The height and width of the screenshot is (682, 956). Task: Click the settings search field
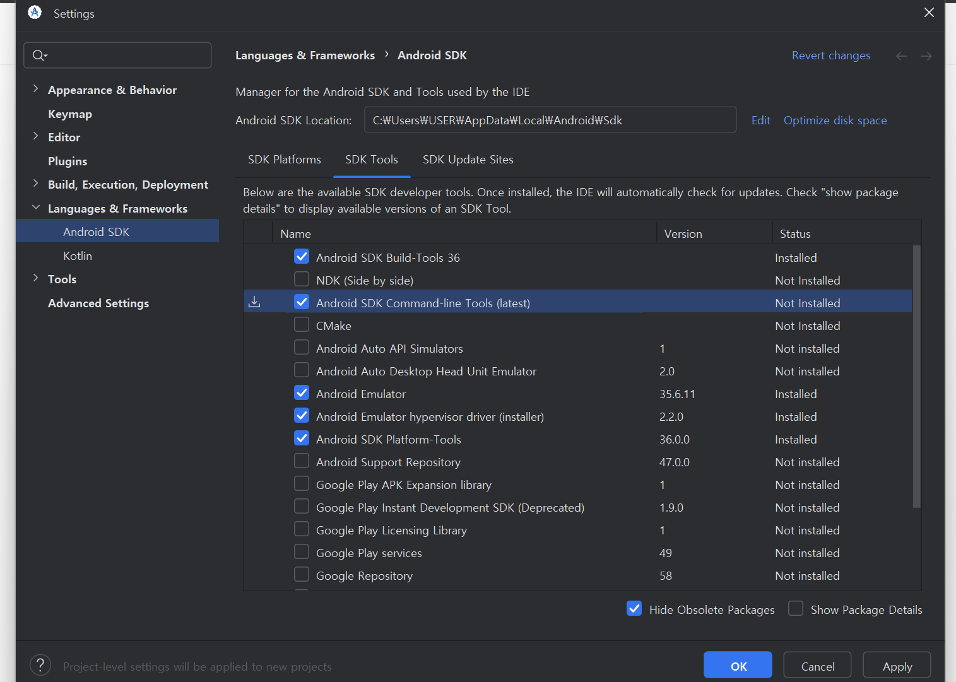(x=117, y=56)
